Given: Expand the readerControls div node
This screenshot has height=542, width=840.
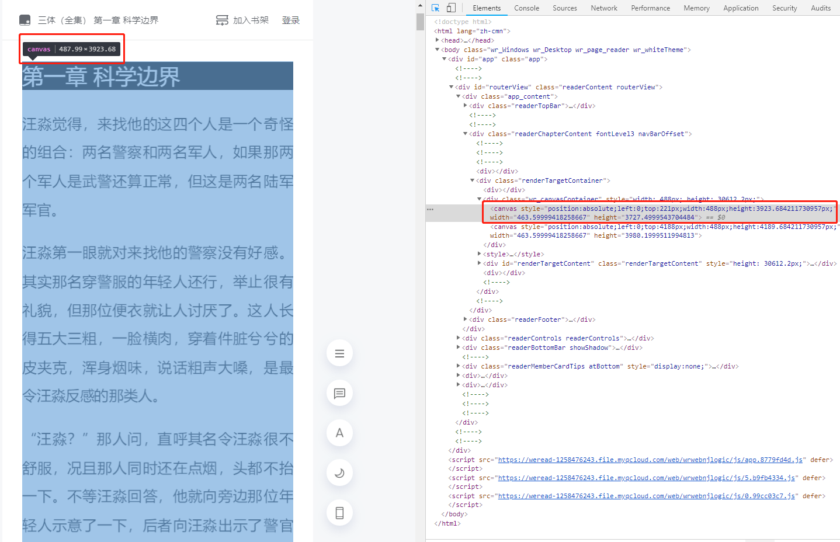Looking at the screenshot, I should (x=459, y=338).
